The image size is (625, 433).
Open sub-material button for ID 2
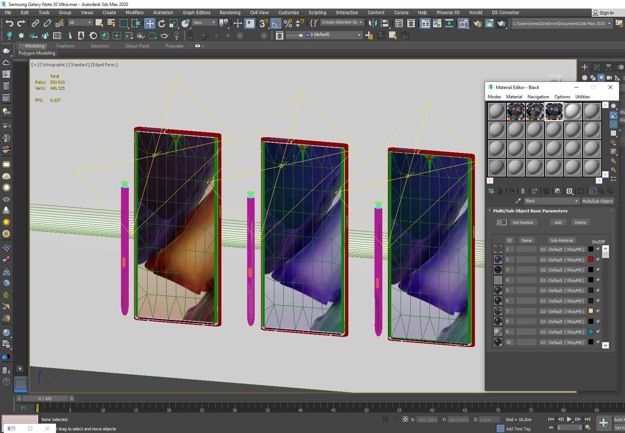[562, 260]
